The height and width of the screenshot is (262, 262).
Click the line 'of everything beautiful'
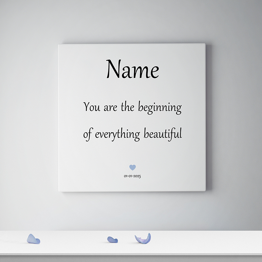[132, 134]
